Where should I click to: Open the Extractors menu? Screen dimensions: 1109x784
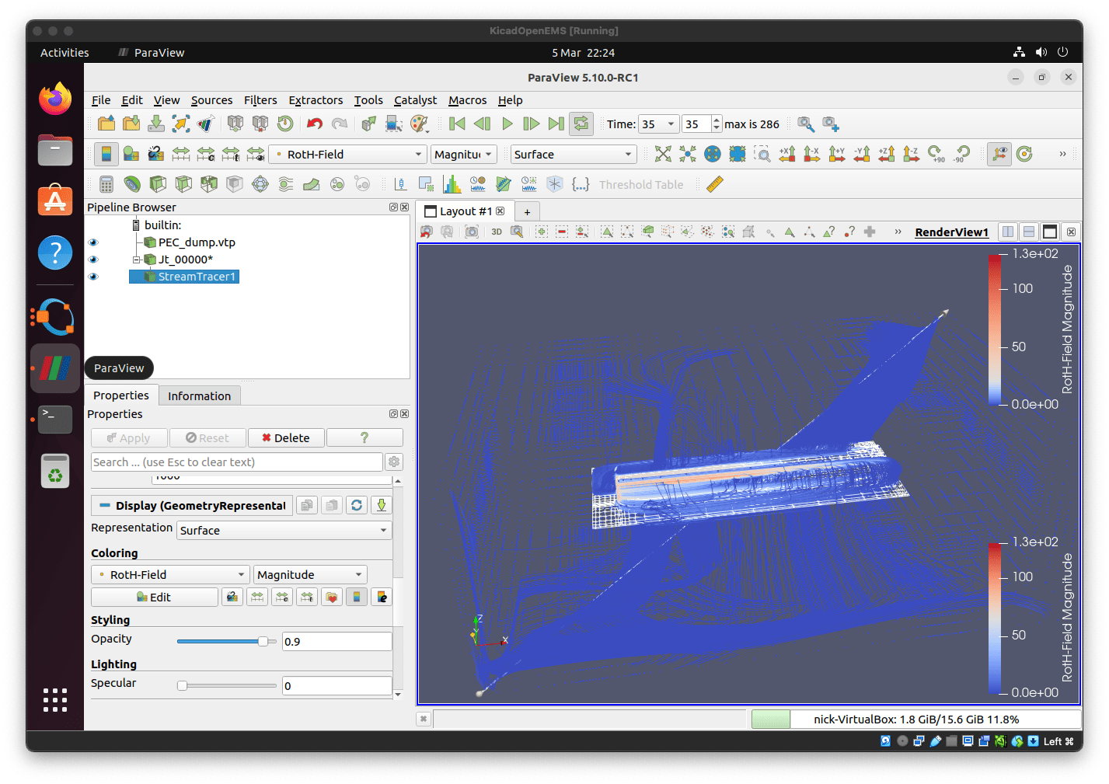316,100
